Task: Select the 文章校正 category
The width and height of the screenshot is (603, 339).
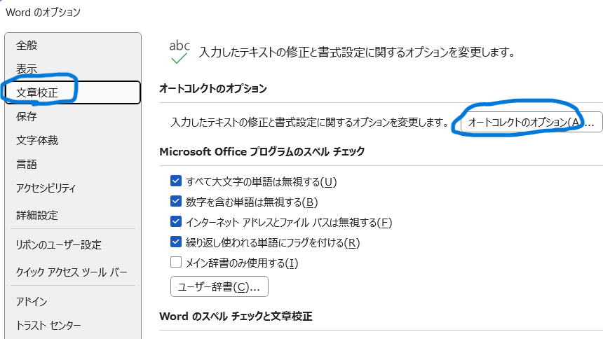Action: tap(36, 92)
